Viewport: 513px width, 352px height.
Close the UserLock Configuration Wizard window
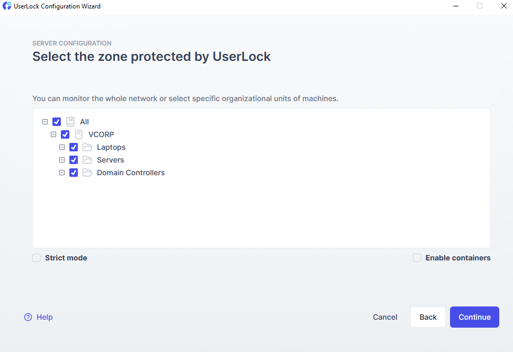(x=503, y=6)
